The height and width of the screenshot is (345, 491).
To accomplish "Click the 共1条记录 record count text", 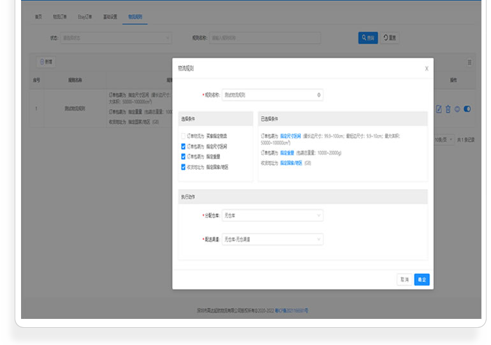I will click(465, 140).
